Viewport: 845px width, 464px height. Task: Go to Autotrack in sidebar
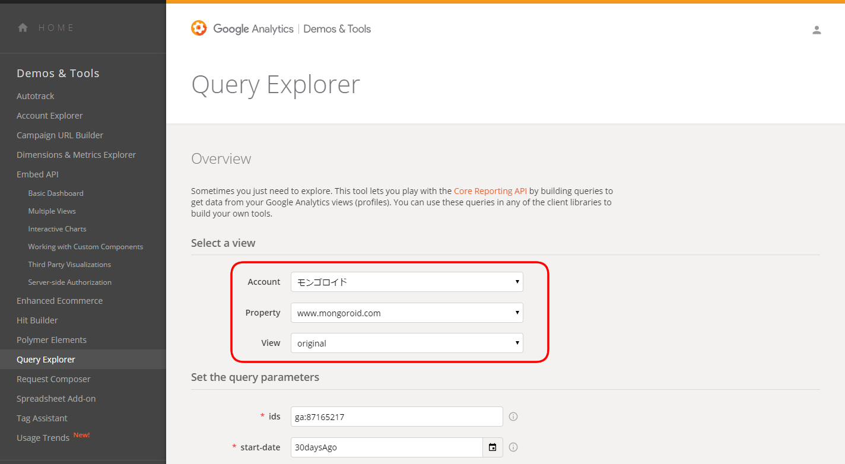pyautogui.click(x=36, y=96)
